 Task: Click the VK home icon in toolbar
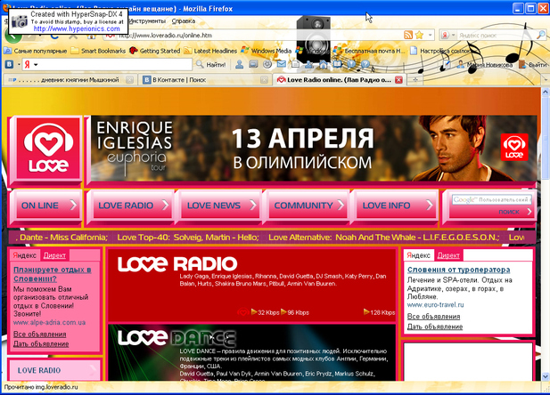point(323,64)
